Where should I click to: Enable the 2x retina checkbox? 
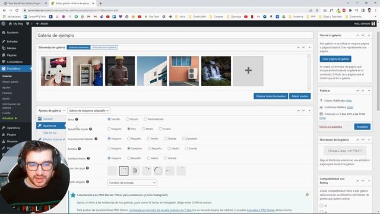coord(321,206)
